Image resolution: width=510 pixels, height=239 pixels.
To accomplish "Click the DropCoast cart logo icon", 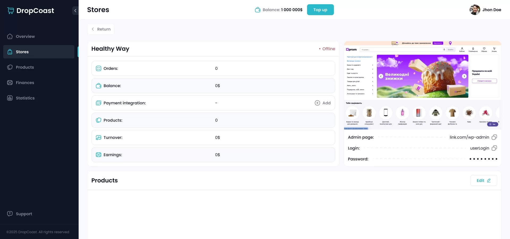I will (x=11, y=10).
